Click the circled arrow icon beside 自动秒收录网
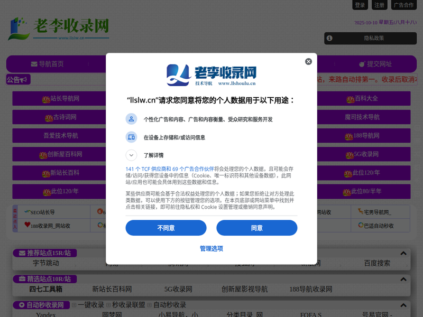This screenshot has height=317, width=423. 22,305
